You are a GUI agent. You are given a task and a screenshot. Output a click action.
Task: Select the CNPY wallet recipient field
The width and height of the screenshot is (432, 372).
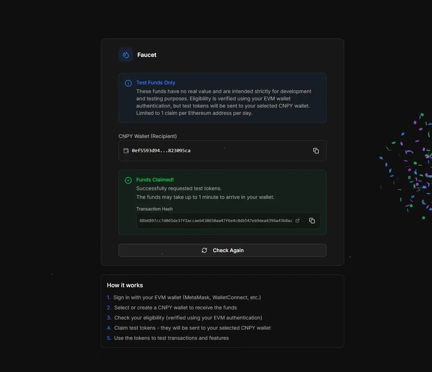point(222,151)
